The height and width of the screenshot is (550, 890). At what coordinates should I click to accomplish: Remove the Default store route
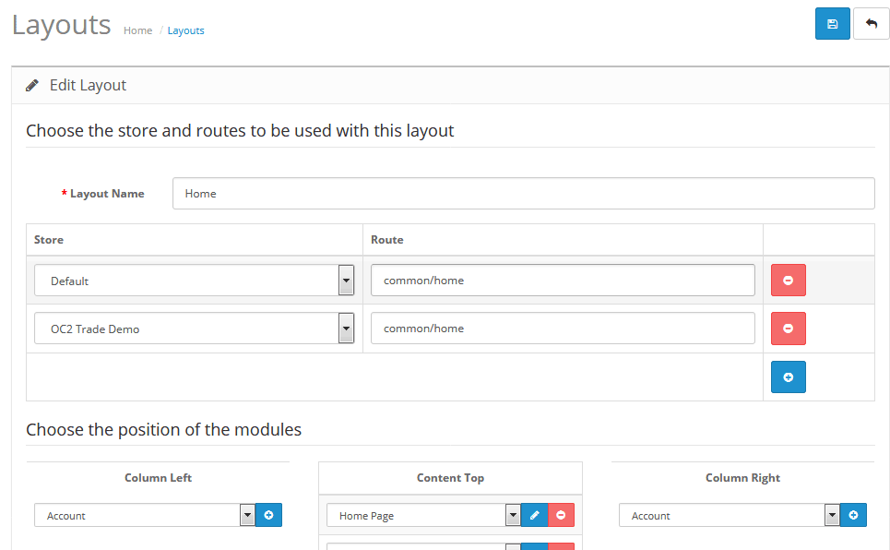pyautogui.click(x=788, y=280)
